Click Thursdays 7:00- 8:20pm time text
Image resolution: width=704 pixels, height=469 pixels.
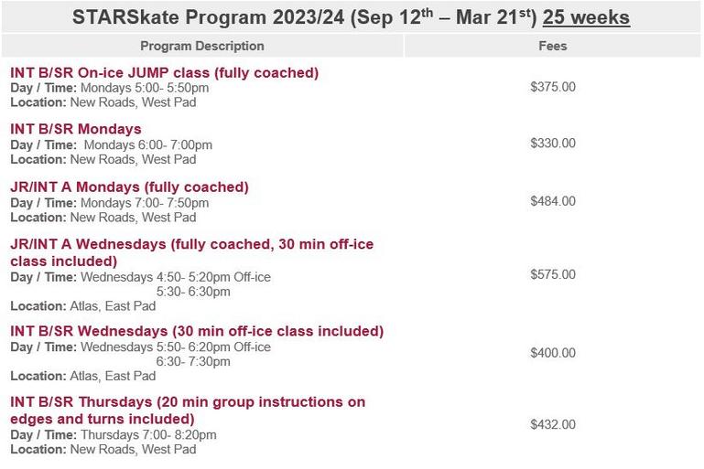click(x=148, y=435)
